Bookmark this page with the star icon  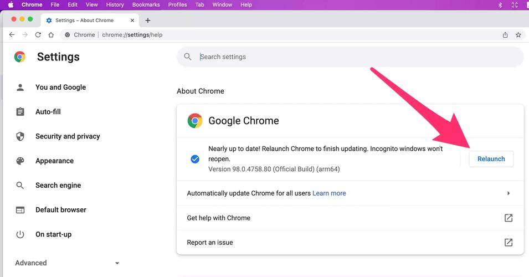point(518,35)
